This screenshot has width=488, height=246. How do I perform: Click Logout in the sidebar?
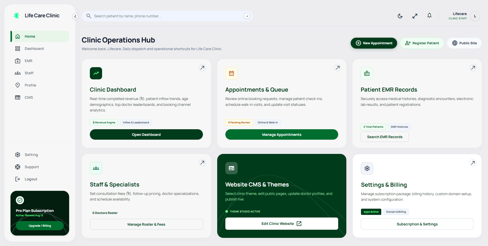point(40,179)
